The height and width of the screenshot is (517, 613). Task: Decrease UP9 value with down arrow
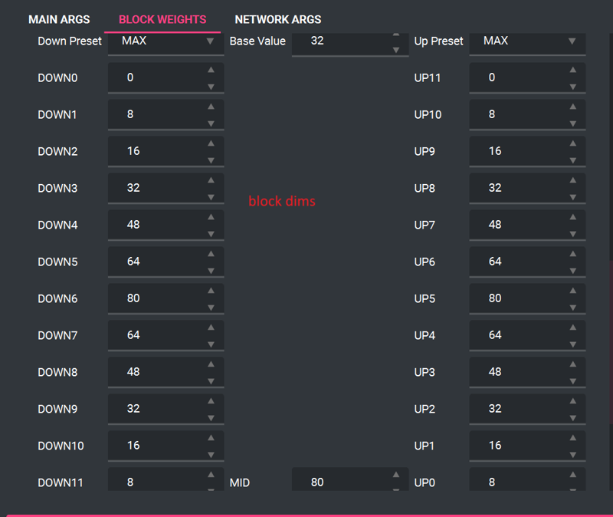pos(572,160)
